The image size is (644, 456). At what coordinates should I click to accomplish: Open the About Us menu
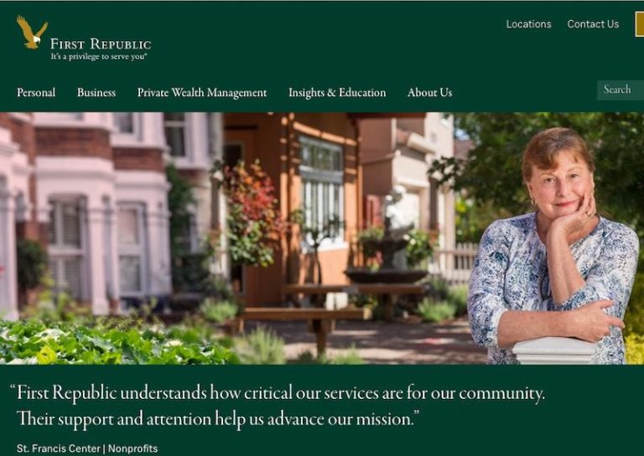[430, 93]
